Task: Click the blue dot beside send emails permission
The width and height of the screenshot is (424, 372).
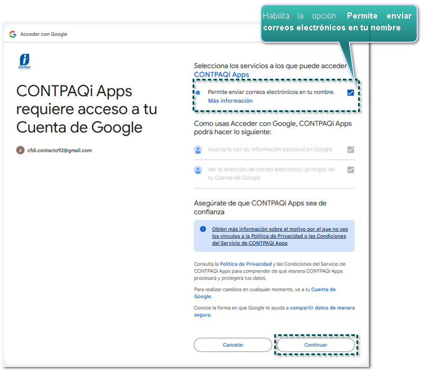Action: coord(198,92)
